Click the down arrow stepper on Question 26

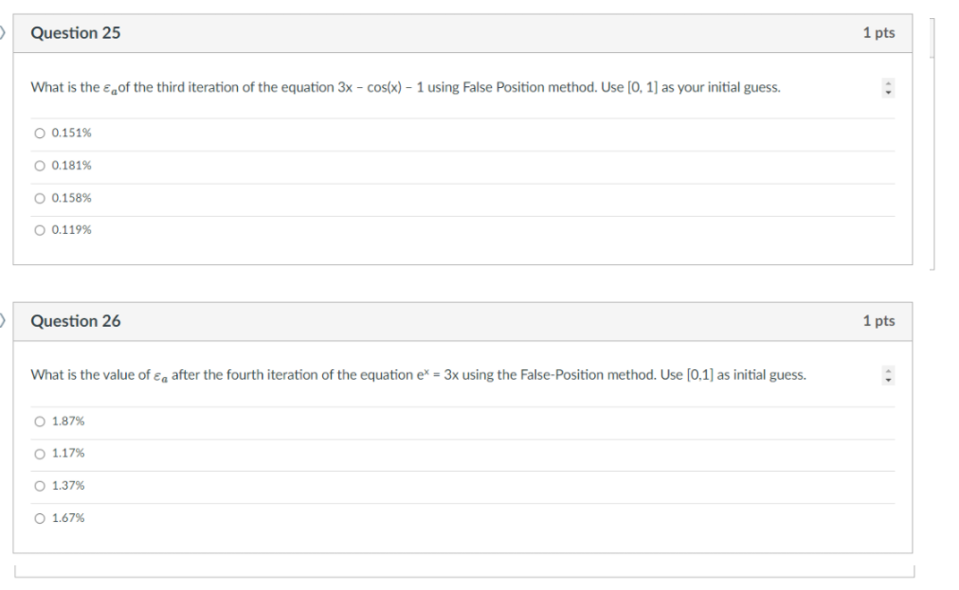pos(887,380)
